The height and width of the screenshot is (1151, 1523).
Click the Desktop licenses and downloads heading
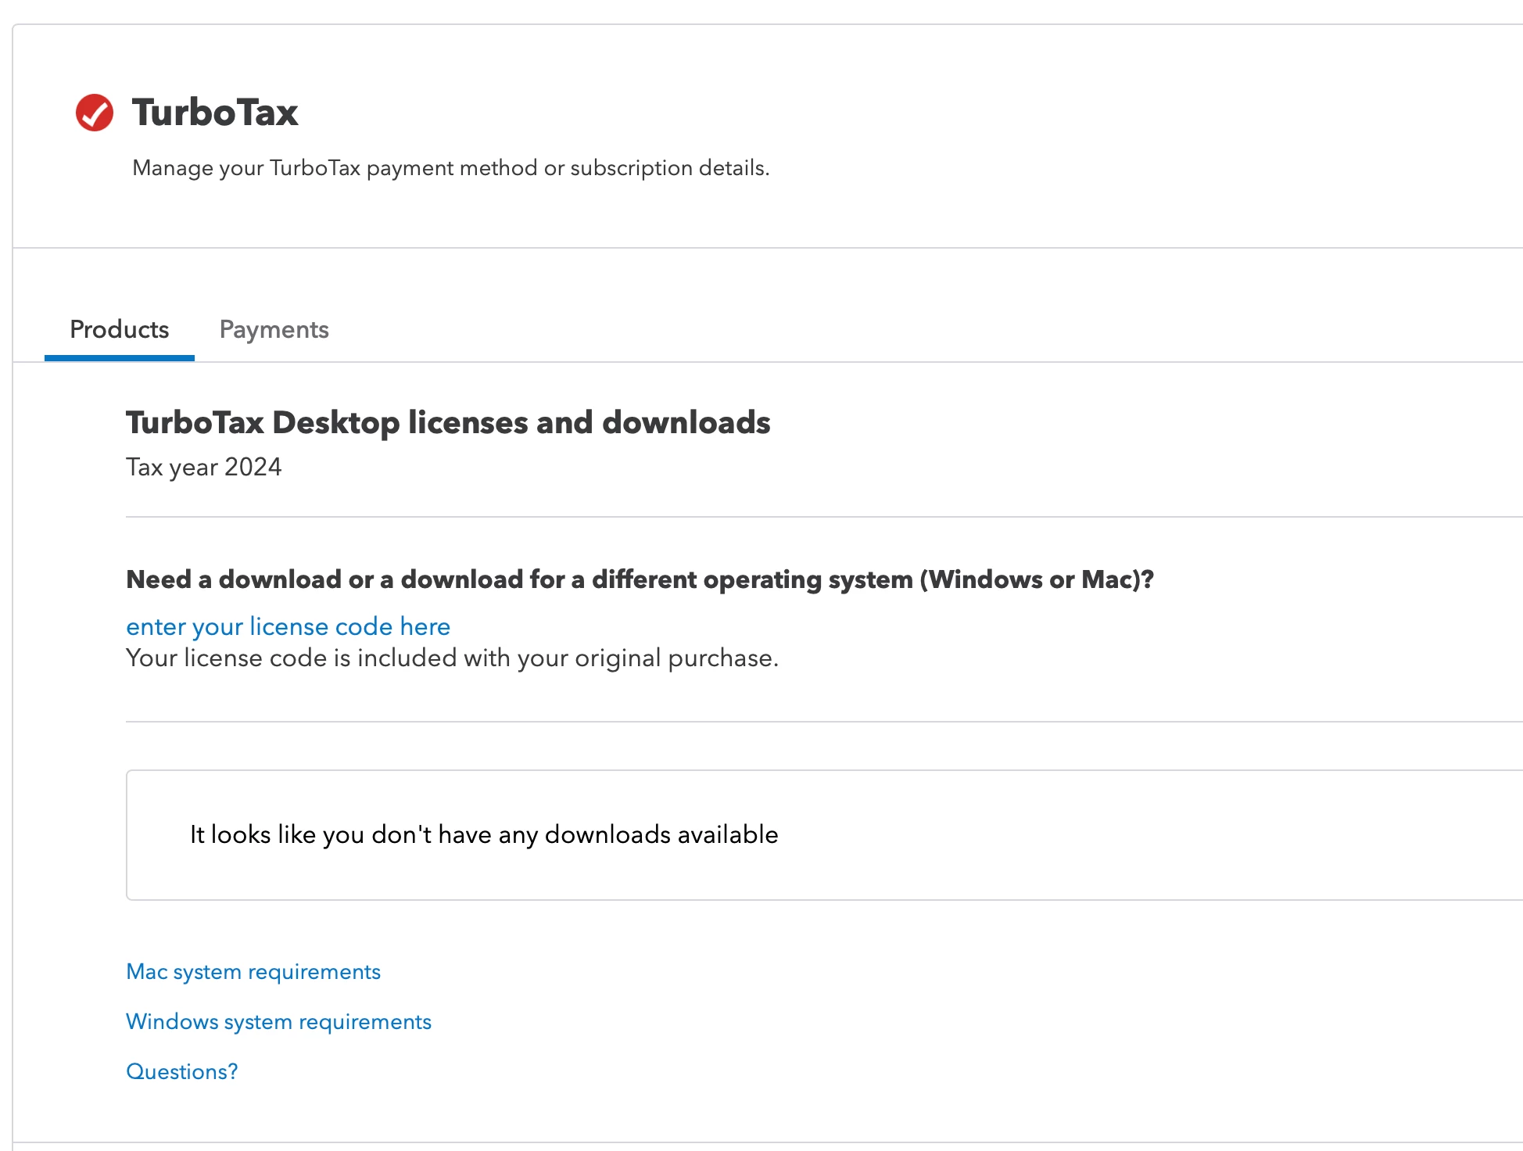(447, 423)
